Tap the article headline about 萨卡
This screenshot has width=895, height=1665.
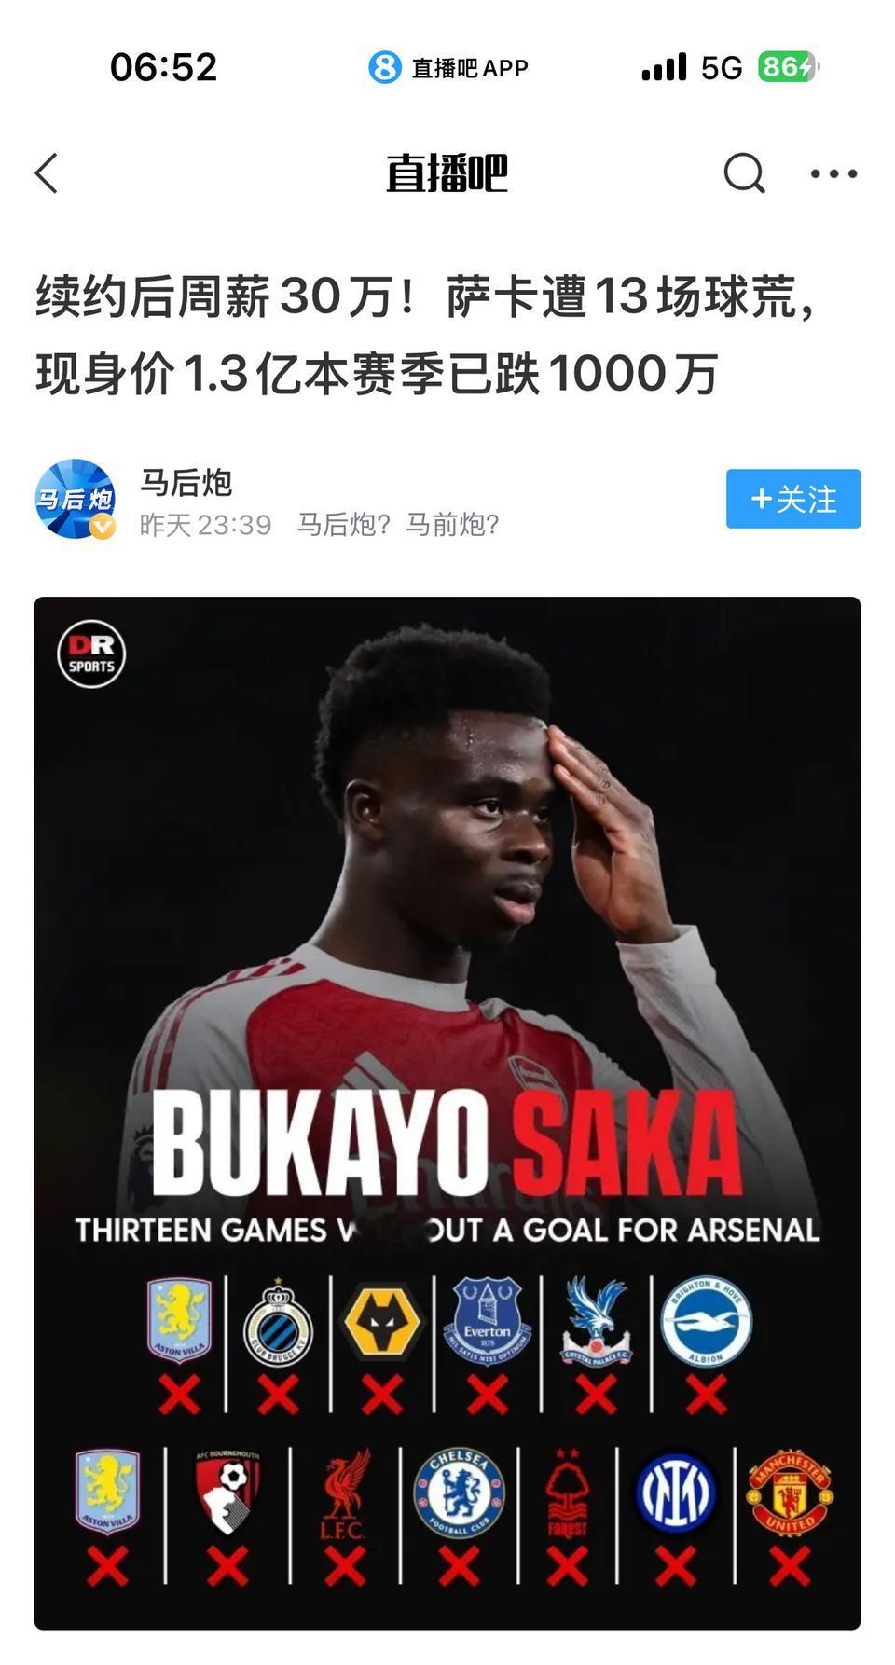(425, 336)
